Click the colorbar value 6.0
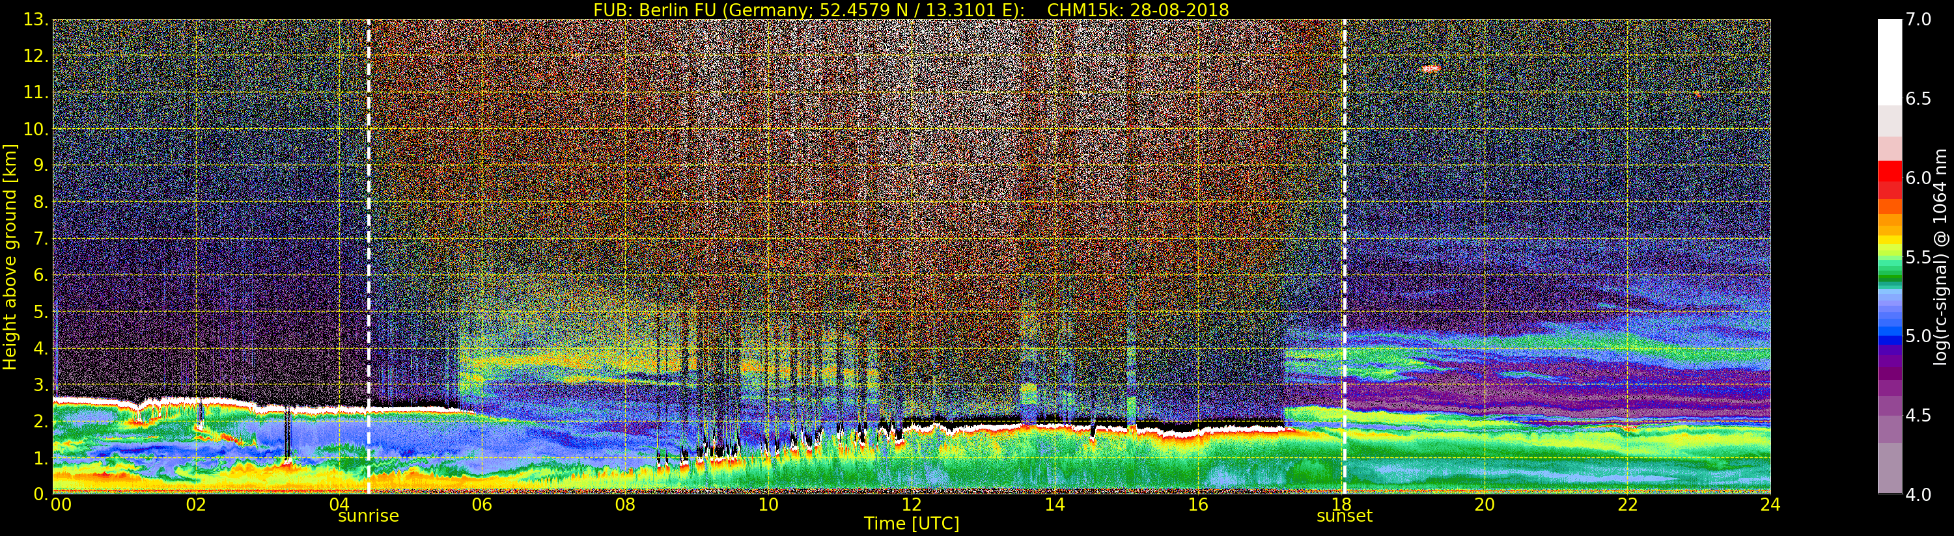Viewport: 1954px width, 536px height. [1918, 178]
